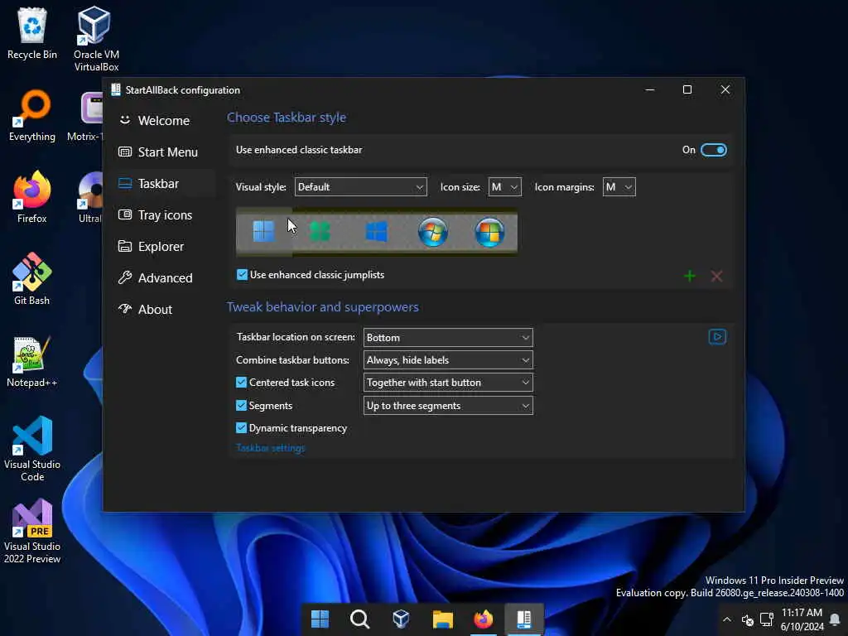Choose the Vista-style orb start icon
Image resolution: width=848 pixels, height=636 pixels.
[x=489, y=232]
